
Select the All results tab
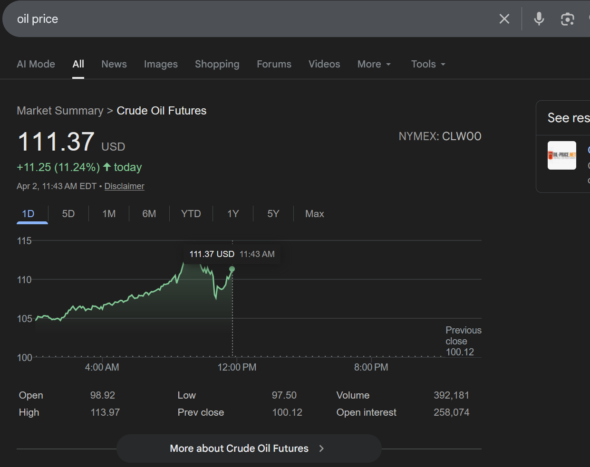click(78, 64)
